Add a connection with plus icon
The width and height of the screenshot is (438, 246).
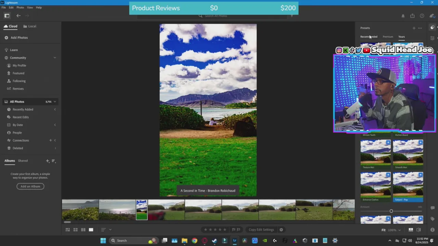pyautogui.click(x=50, y=140)
